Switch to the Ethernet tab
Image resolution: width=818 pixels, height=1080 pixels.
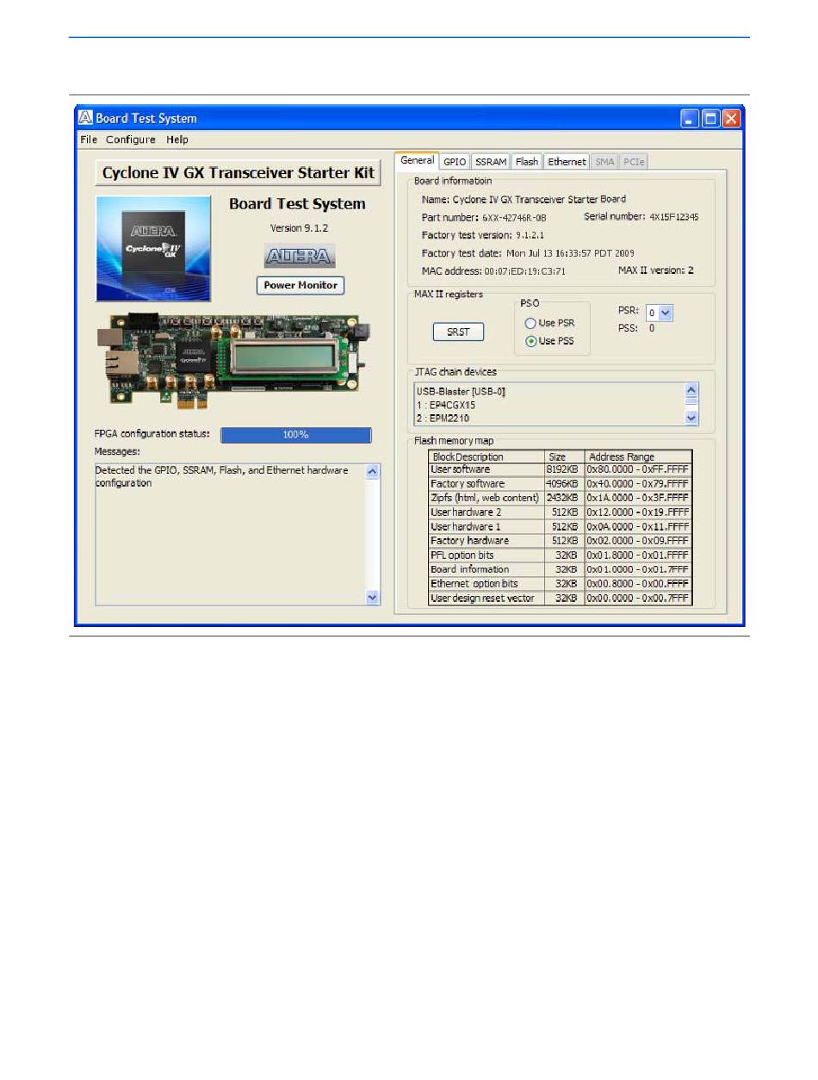(x=567, y=162)
